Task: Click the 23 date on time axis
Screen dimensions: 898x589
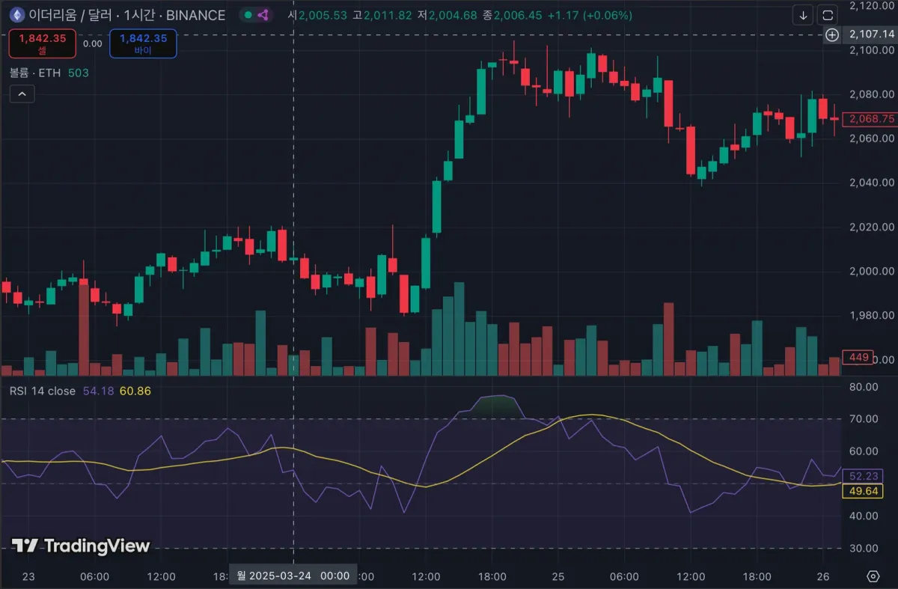Action: point(29,576)
